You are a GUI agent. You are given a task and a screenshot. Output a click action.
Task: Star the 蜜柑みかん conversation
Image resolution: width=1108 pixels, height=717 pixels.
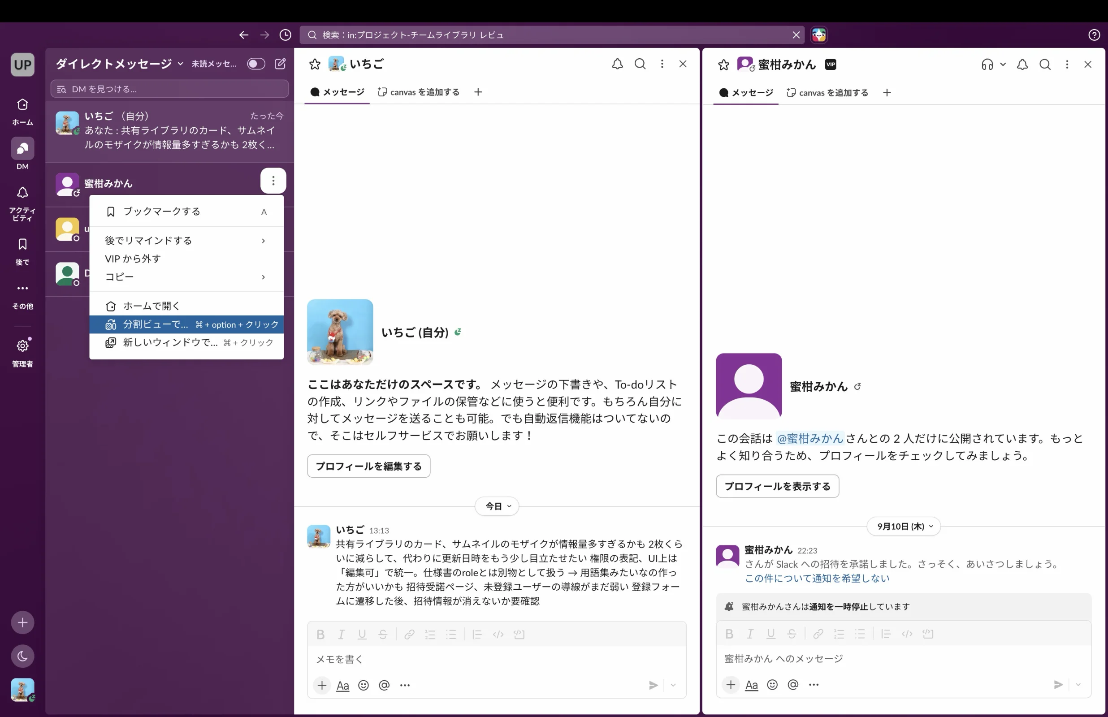[x=723, y=65]
